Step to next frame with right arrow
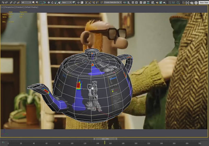The height and width of the screenshot is (146, 209). [x=116, y=139]
